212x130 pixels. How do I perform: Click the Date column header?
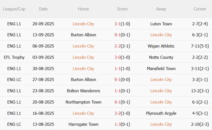43,9
